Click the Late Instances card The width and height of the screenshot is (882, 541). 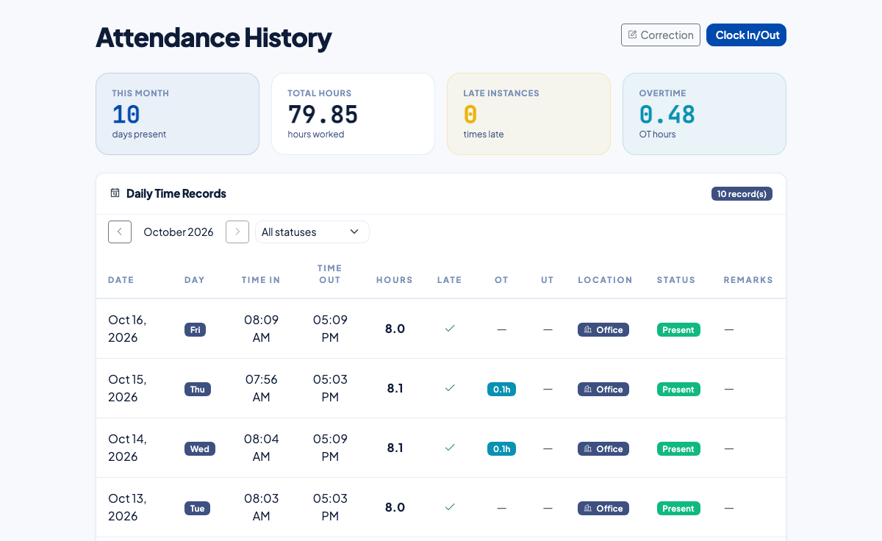point(528,114)
